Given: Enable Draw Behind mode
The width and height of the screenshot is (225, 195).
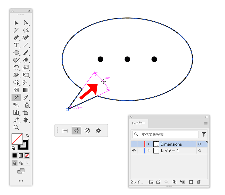Looking at the screenshot, I should pos(21,163).
